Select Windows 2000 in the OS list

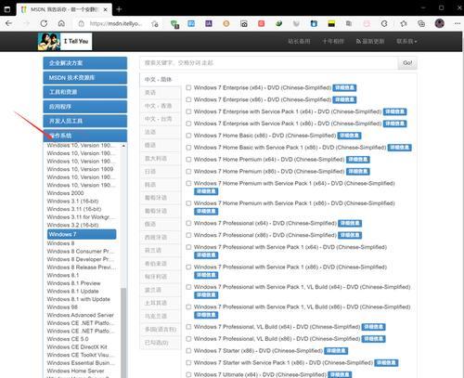point(65,193)
